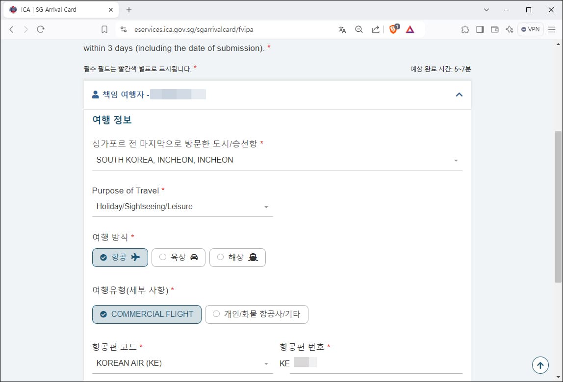Toggle the browser sidebar panel icon
The width and height of the screenshot is (563, 382).
click(x=480, y=29)
